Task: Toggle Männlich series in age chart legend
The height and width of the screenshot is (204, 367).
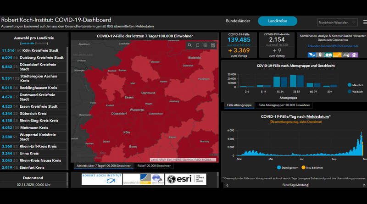Action: coord(355,85)
